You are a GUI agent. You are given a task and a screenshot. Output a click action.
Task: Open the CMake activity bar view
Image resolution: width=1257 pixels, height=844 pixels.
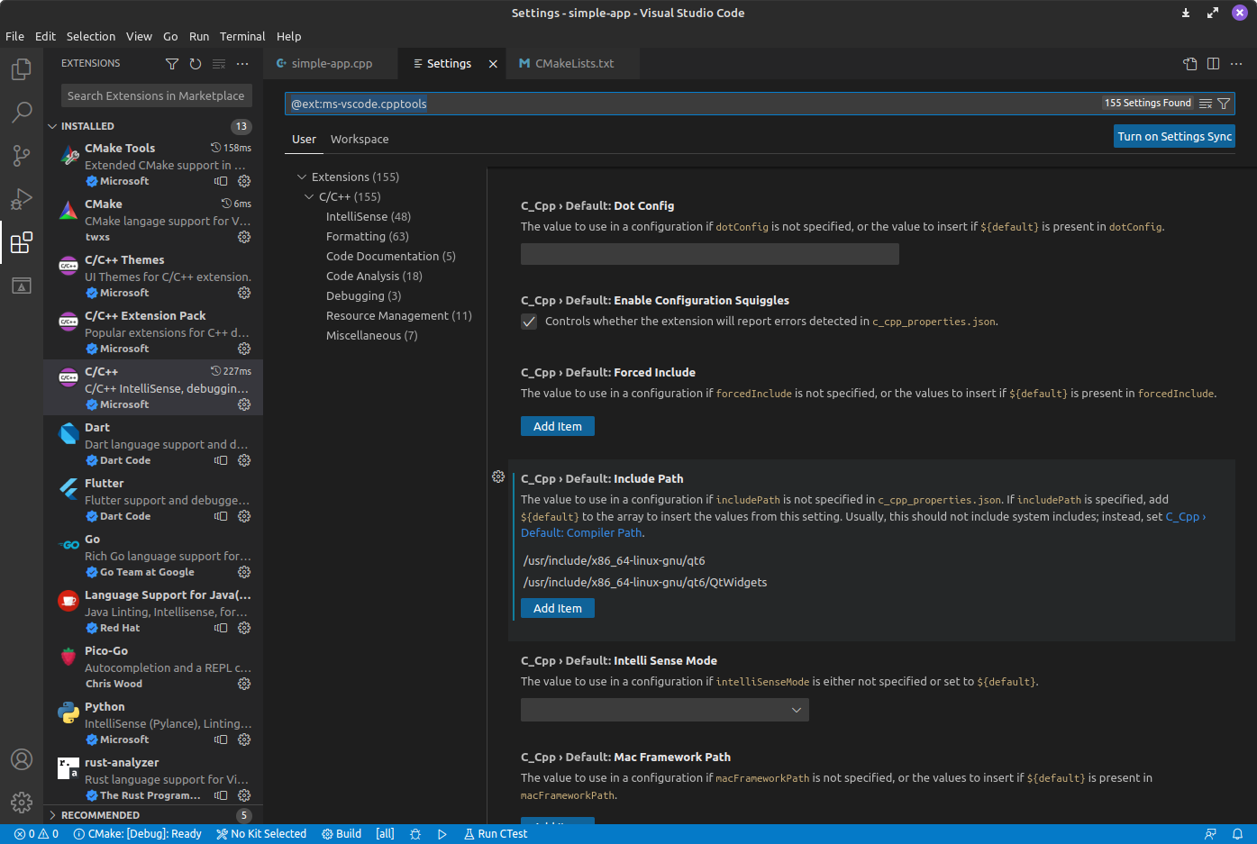pyautogui.click(x=22, y=286)
